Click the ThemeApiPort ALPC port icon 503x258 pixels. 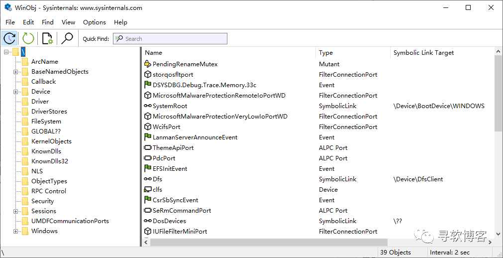(147, 148)
